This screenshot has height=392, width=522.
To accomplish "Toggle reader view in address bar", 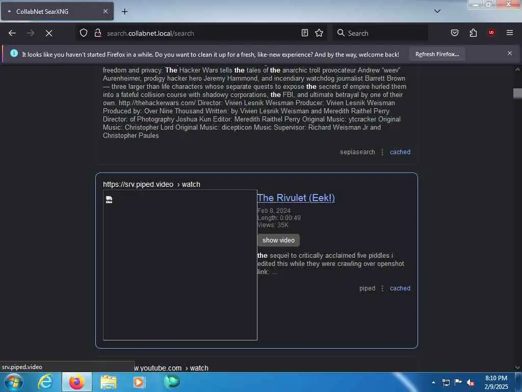I will click(x=305, y=33).
